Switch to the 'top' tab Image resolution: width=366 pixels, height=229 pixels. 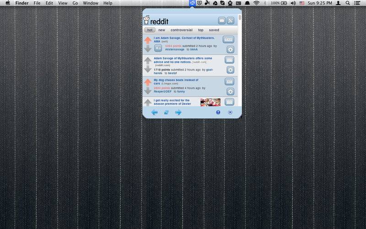click(x=200, y=30)
